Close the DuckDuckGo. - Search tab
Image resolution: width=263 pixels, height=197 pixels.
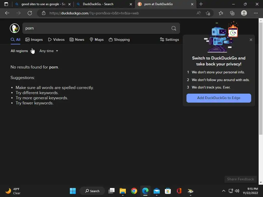[x=131, y=4]
